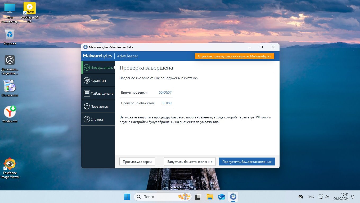Switch the ENG input language indicator
Screen dimensions: 360x203
coord(311,197)
